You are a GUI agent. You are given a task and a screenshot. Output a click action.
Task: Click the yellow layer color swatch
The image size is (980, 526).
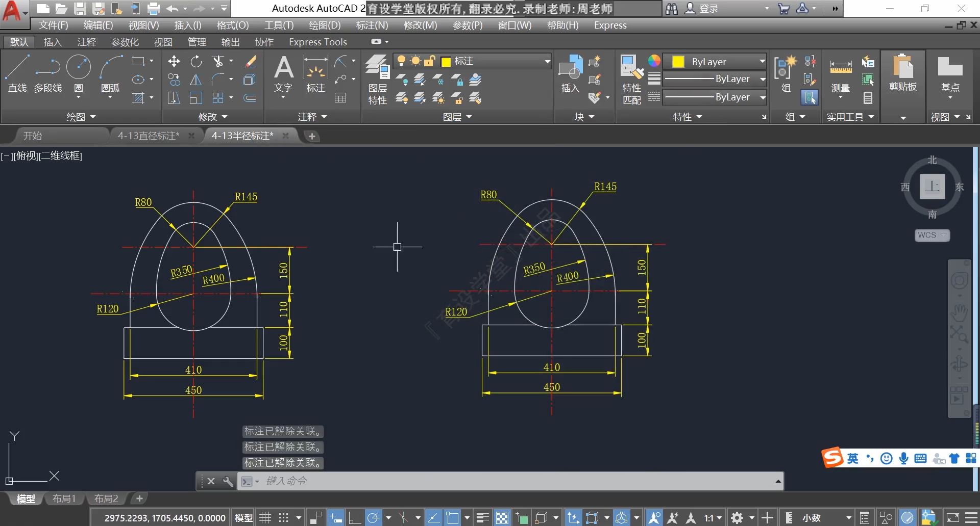point(446,62)
